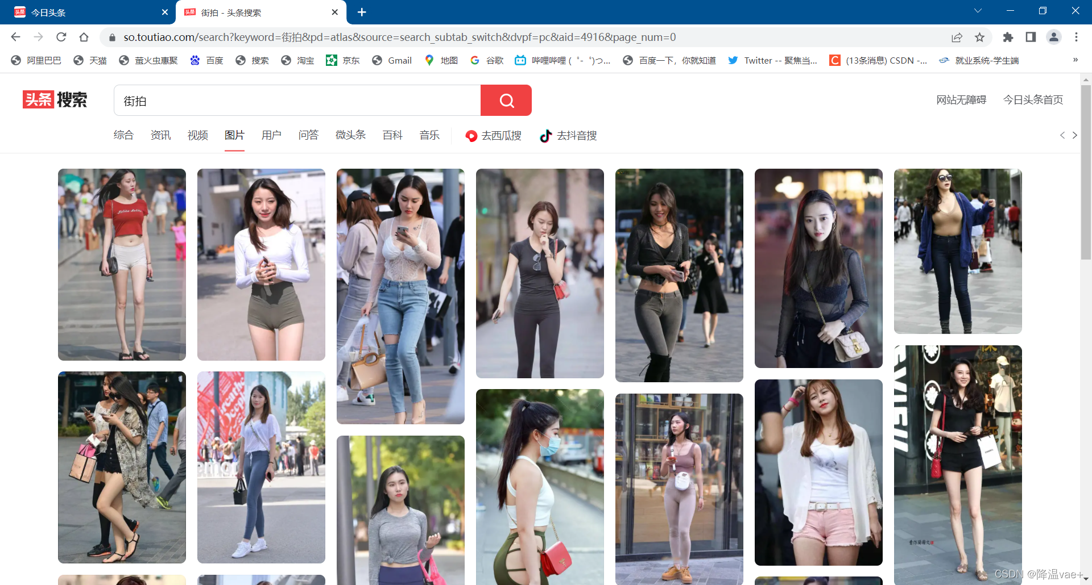Go to browser home icon
Screen dimensions: 1092x585
point(84,37)
